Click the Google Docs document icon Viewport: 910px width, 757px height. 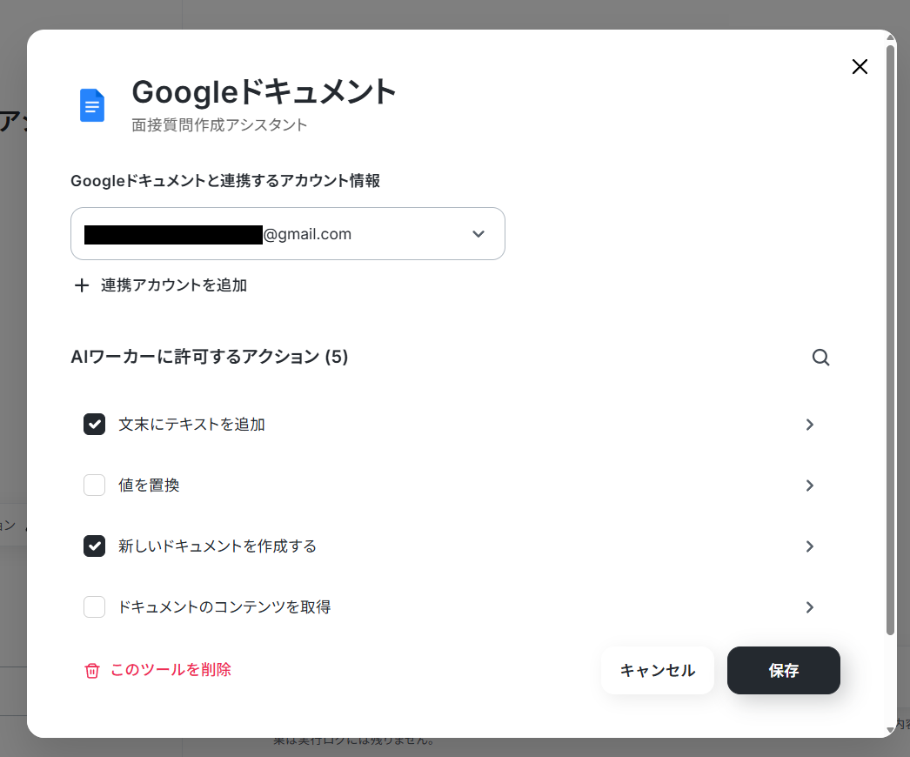(91, 105)
